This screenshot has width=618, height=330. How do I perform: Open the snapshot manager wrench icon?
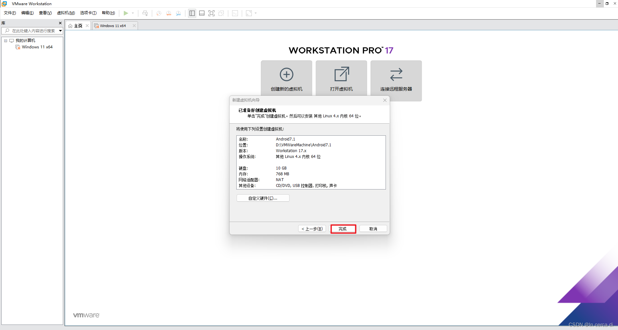click(x=178, y=13)
